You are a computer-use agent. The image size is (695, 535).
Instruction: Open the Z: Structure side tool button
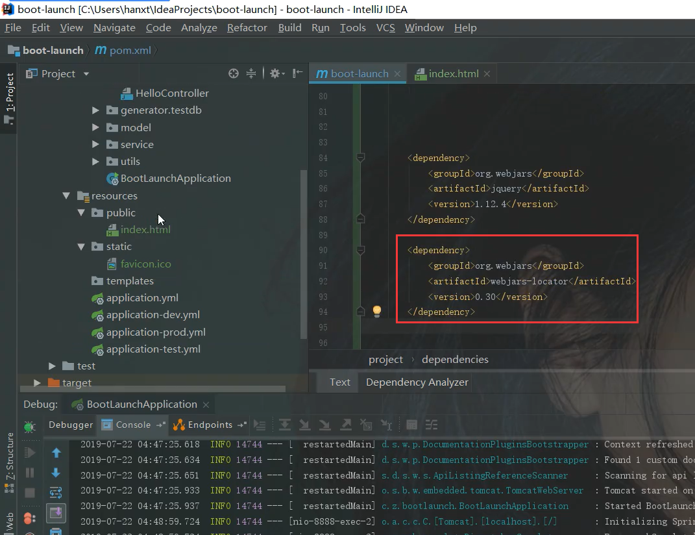click(9, 462)
